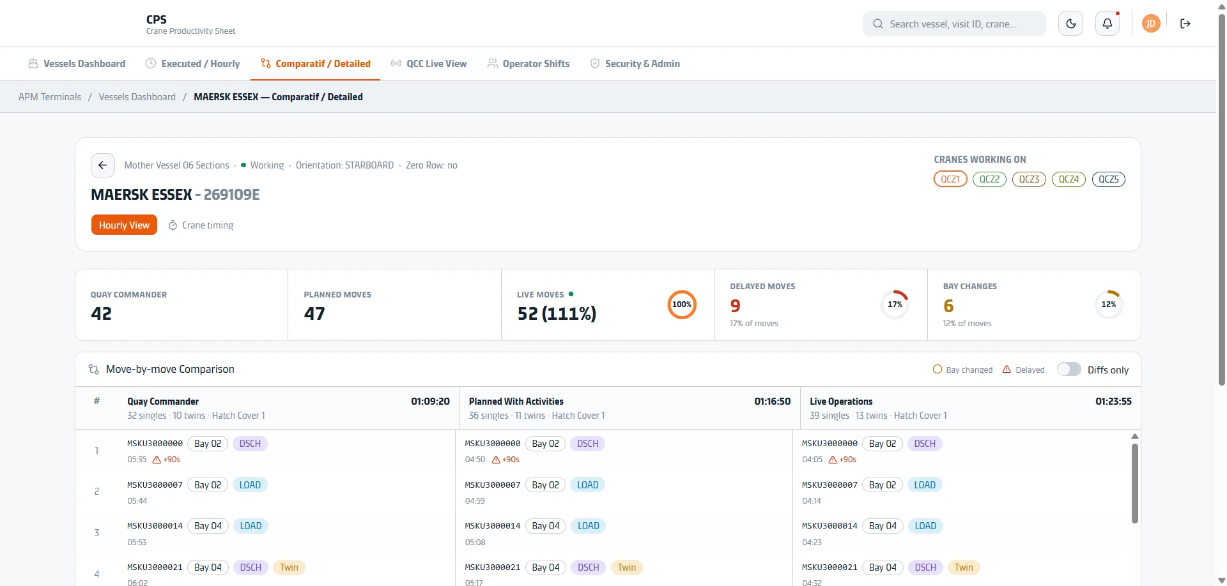The width and height of the screenshot is (1227, 586).
Task: Toggle dark mode moon icon
Action: coord(1070,24)
